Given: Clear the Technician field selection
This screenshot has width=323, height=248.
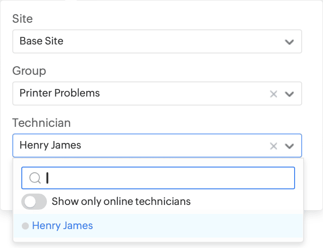Looking at the screenshot, I should [x=273, y=146].
